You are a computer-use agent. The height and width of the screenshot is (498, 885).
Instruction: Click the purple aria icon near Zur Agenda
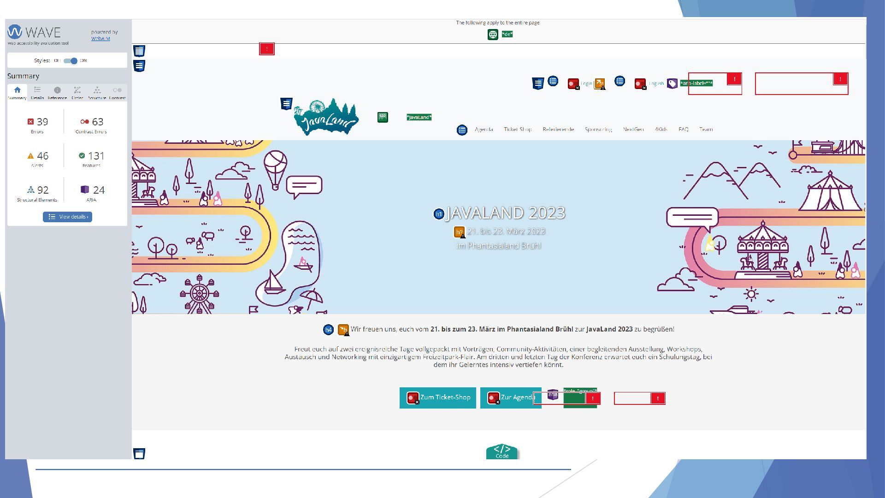[x=553, y=395]
